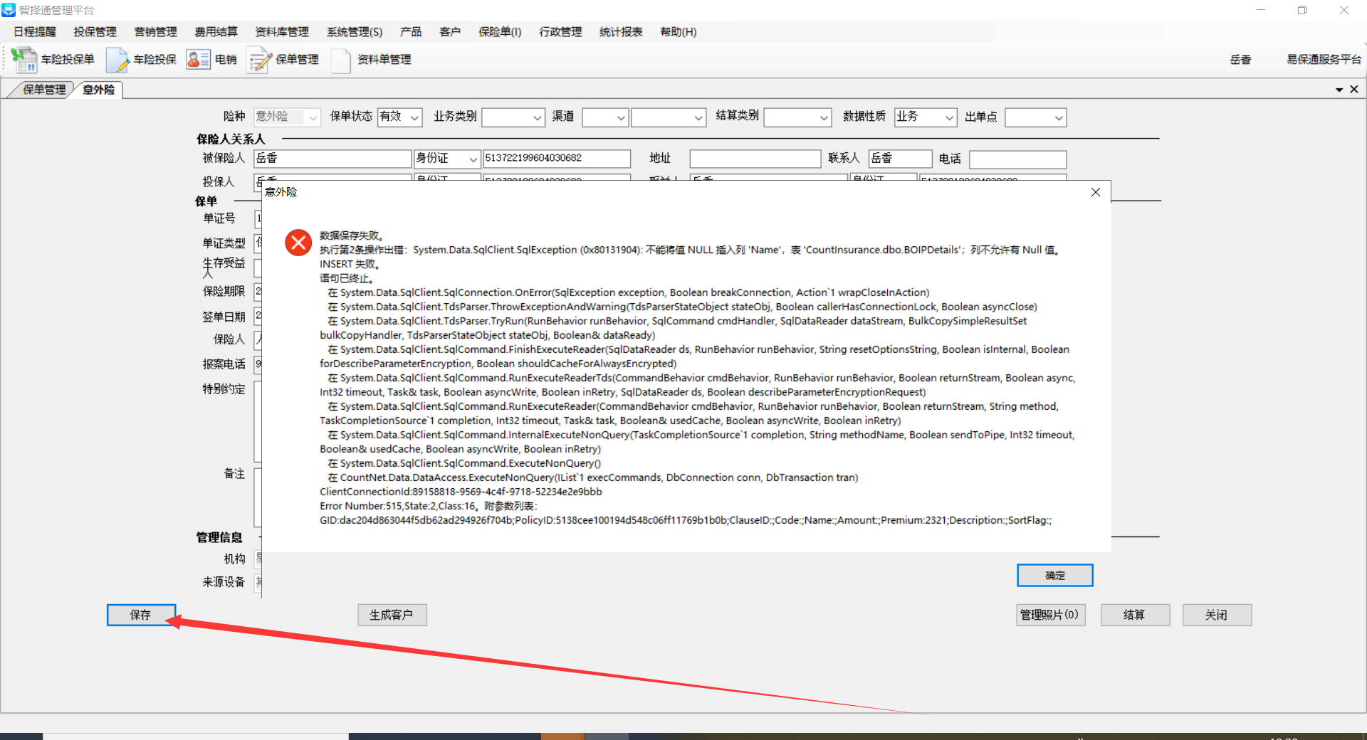Viewport: 1367px width, 740px height.
Task: Click the 保存 button
Action: (141, 615)
